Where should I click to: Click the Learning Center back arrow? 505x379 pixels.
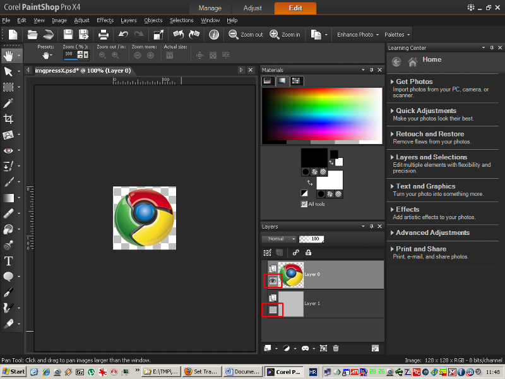(x=396, y=61)
